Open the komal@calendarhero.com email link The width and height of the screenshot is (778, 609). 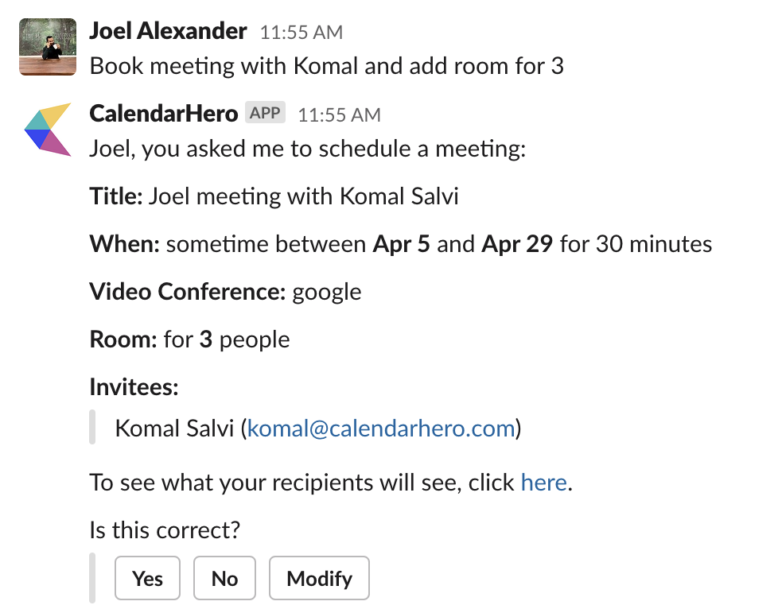pyautogui.click(x=381, y=429)
